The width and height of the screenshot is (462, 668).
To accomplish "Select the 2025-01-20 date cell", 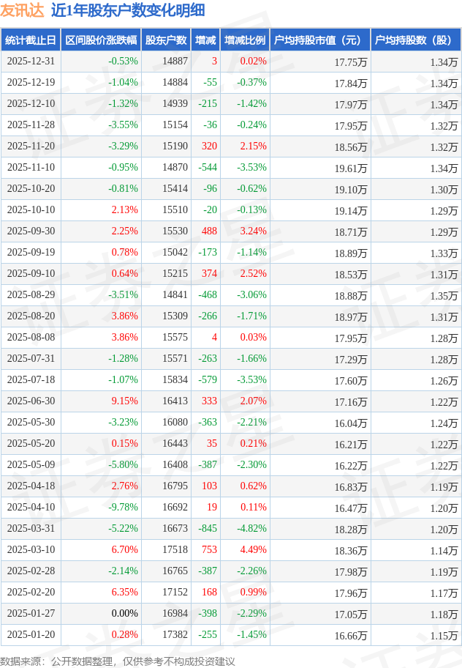I will point(31,635).
